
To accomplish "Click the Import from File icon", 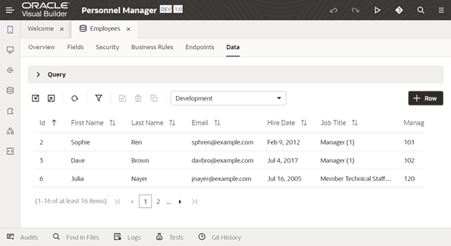I will click(x=36, y=98).
